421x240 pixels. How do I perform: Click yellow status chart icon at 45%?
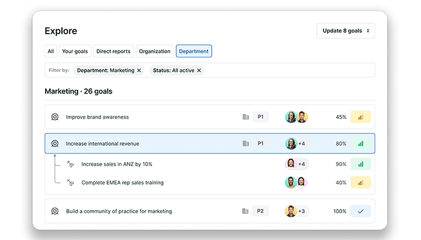[361, 117]
